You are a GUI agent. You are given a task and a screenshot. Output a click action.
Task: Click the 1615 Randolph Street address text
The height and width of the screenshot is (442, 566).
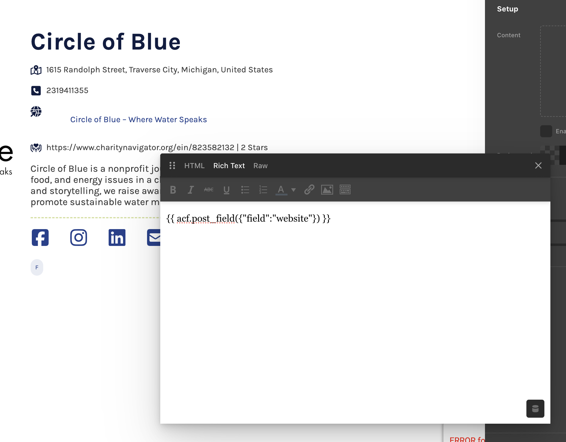[159, 70]
